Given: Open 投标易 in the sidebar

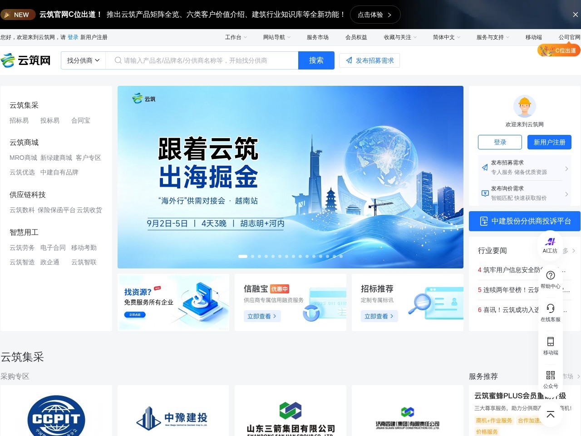Looking at the screenshot, I should (x=50, y=120).
